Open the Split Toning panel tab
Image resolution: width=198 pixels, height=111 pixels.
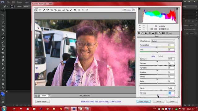(x=153, y=33)
